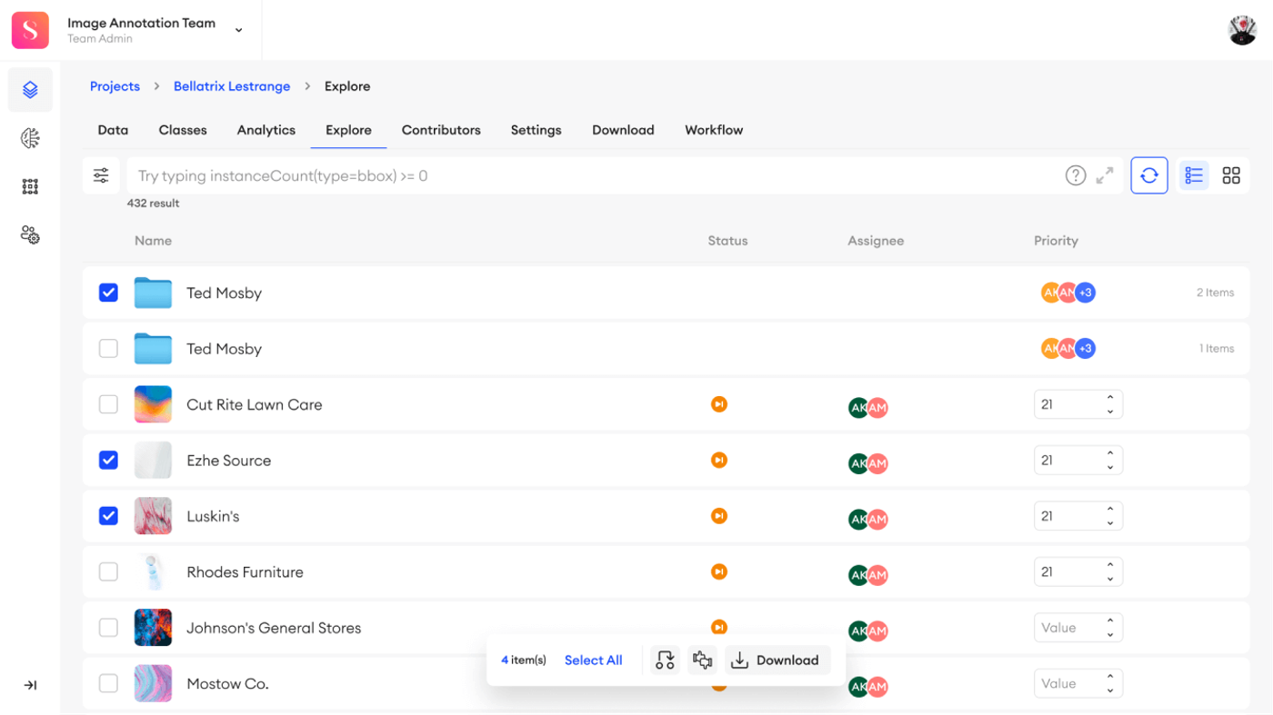1273x715 pixels.
Task: Check the Rhodes Furniture row
Action: pos(108,571)
